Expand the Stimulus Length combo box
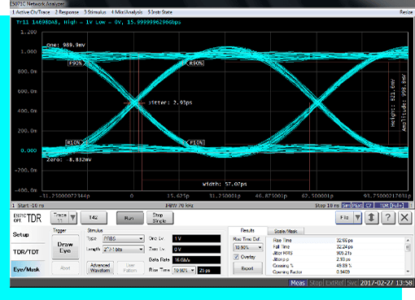 pyautogui.click(x=123, y=249)
